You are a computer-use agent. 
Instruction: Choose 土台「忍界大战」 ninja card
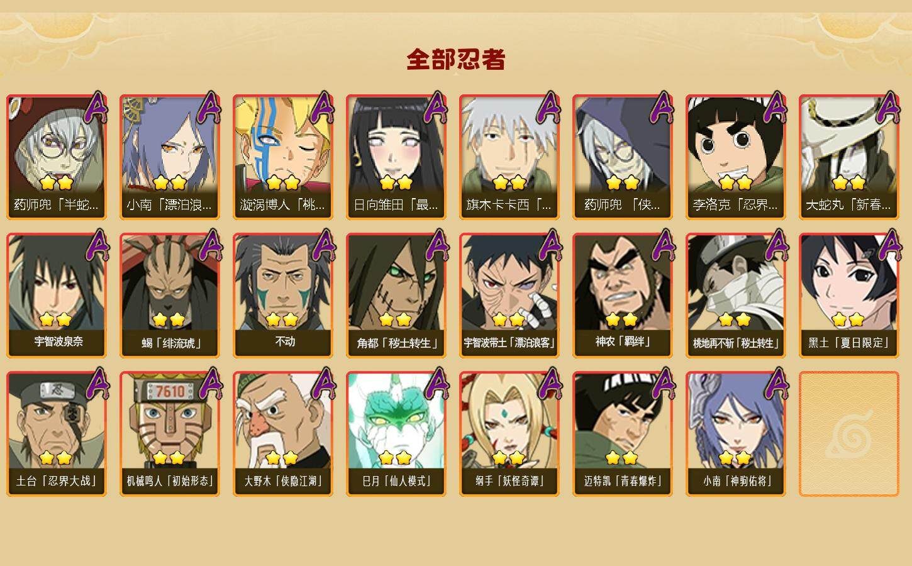click(x=57, y=433)
